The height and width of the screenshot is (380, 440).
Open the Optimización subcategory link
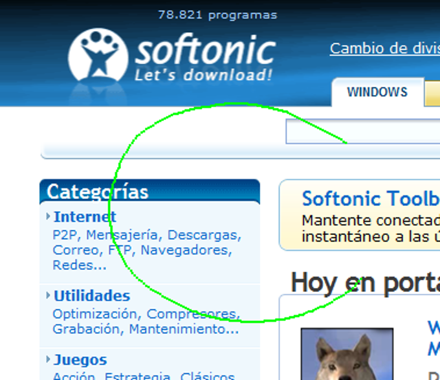point(95,314)
